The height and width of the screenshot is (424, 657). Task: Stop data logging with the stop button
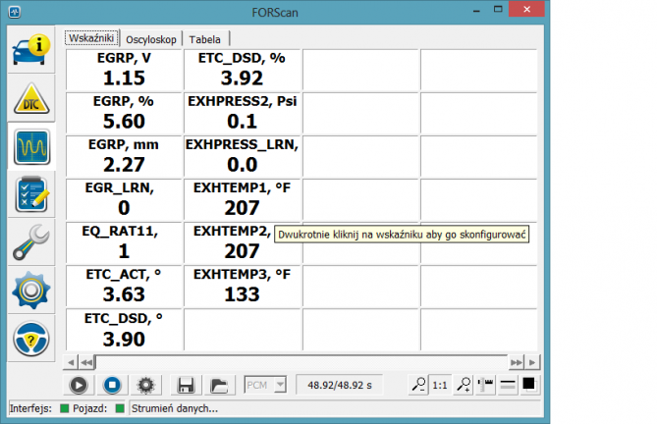click(x=112, y=384)
